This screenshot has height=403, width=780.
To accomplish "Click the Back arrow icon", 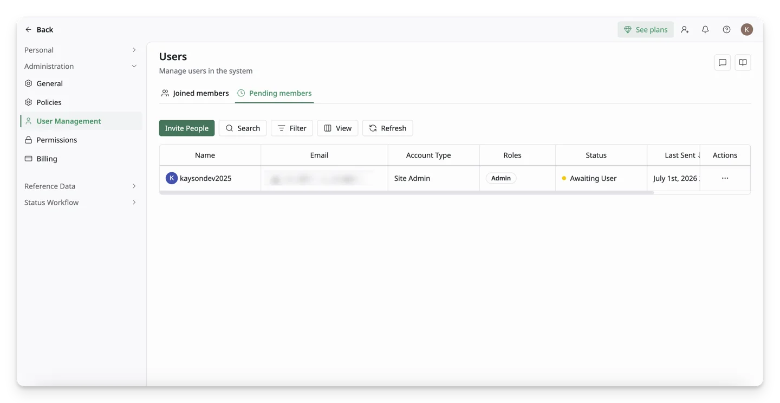I will point(28,30).
